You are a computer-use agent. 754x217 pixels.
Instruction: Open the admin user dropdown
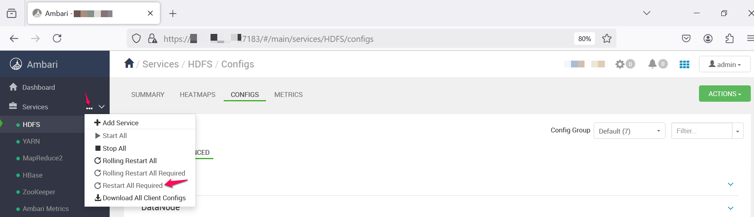724,64
